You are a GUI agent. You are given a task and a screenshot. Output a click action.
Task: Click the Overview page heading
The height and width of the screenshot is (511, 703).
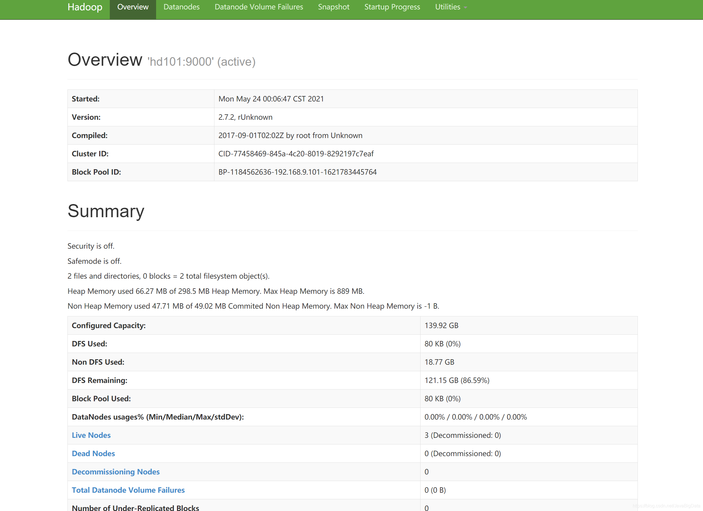105,59
